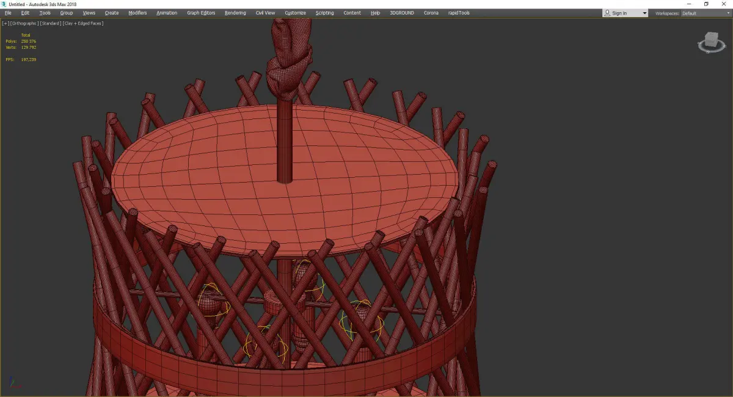
Task: Open the Edit menu
Action: click(25, 13)
